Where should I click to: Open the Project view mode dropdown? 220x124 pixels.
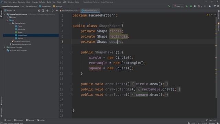point(10,11)
